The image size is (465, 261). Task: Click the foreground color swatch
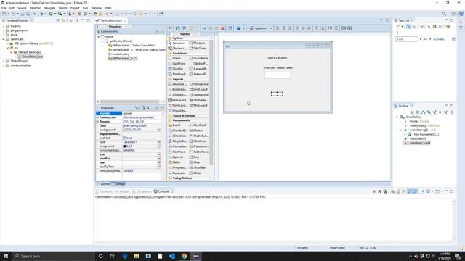pos(124,146)
